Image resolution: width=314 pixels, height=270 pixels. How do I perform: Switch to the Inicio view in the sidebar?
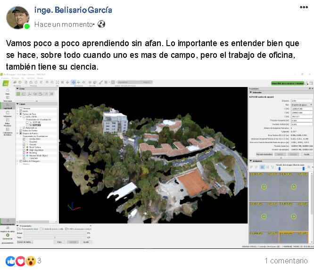click(8, 92)
